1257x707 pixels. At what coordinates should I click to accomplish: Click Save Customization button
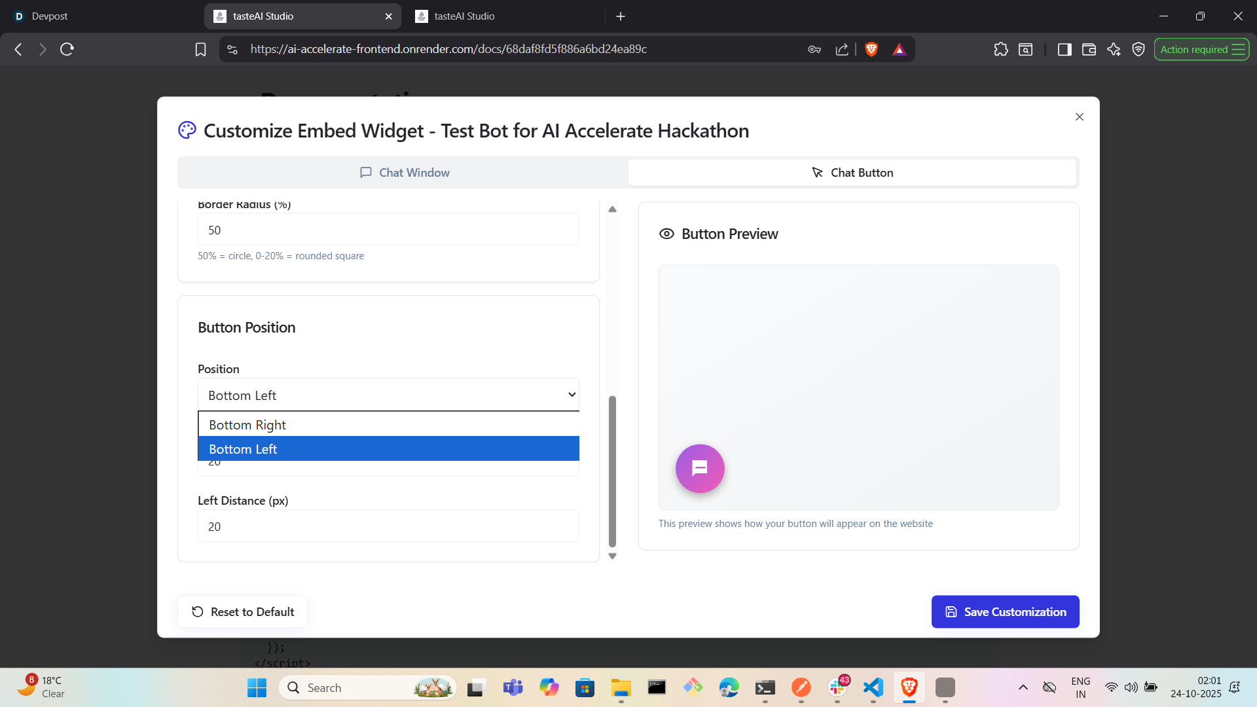[1005, 611]
